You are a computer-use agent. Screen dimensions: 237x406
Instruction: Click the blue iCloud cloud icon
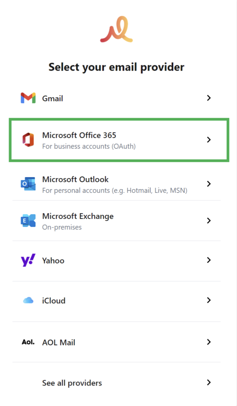(28, 301)
